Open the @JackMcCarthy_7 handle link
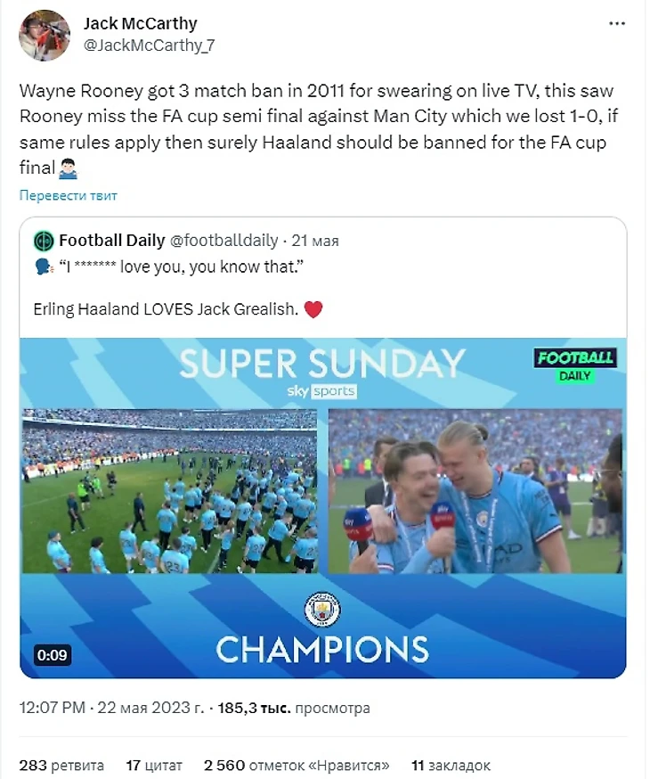Viewport: 650px width, 779px height. [149, 45]
